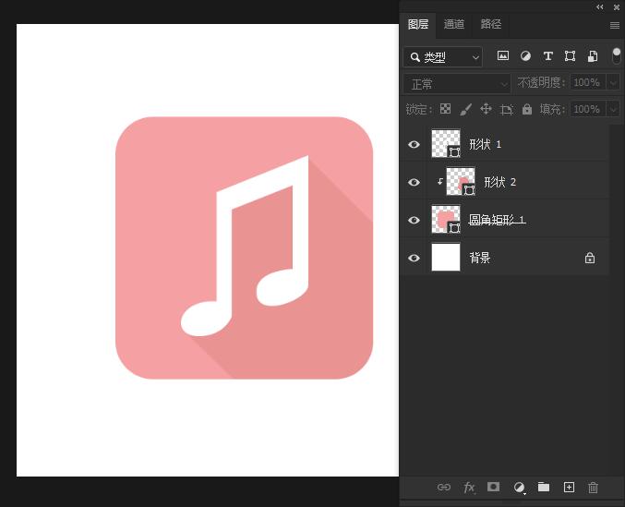
Task: Switch to the 通道 tab
Action: pos(454,24)
